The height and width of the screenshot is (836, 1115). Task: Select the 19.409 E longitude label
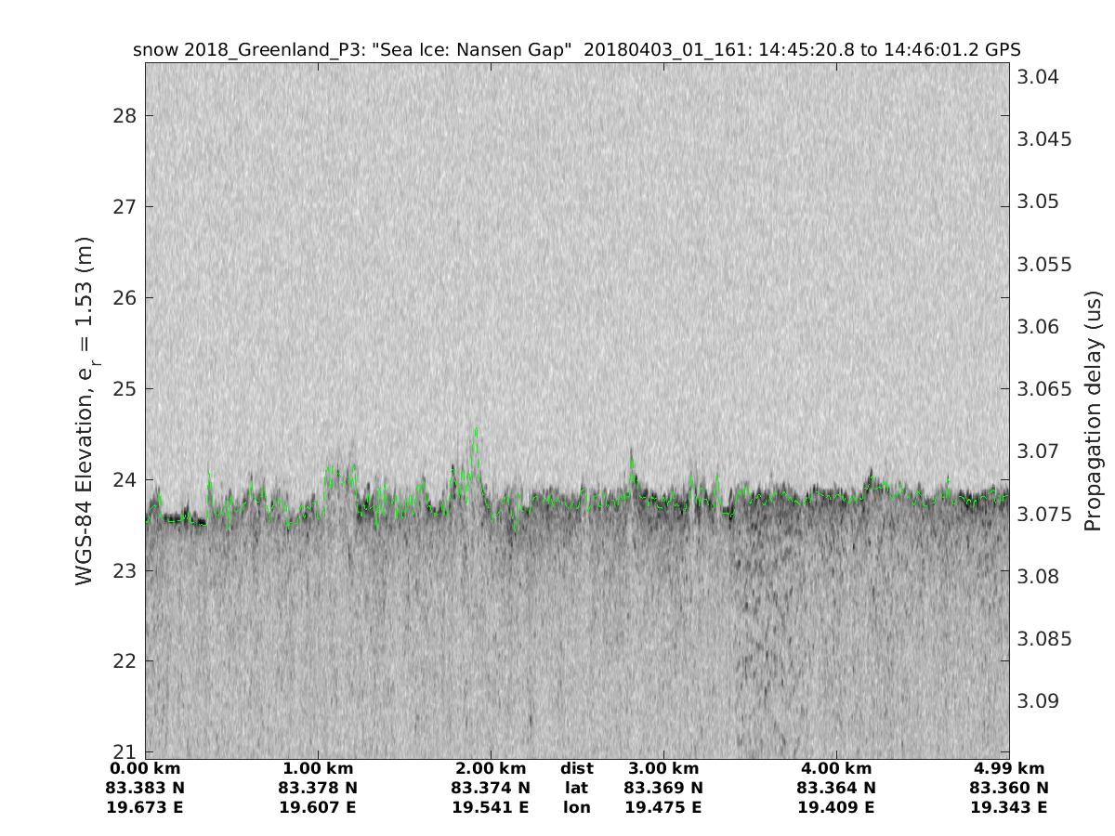[x=836, y=807]
